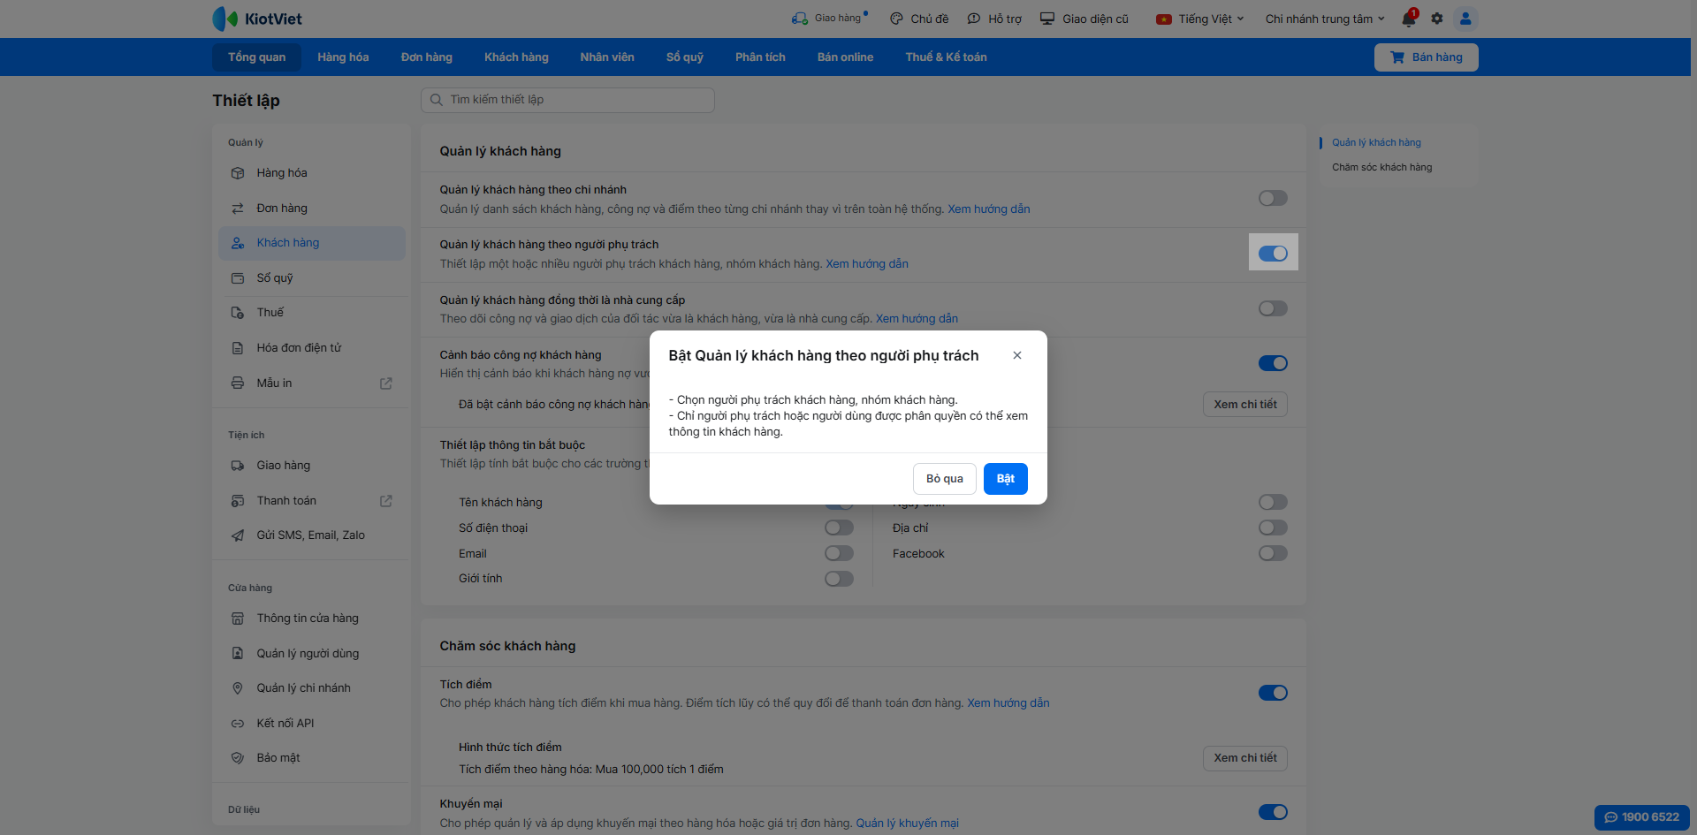This screenshot has height=835, width=1697.
Task: Click the Quản lý người dùng icon
Action: tap(238, 654)
